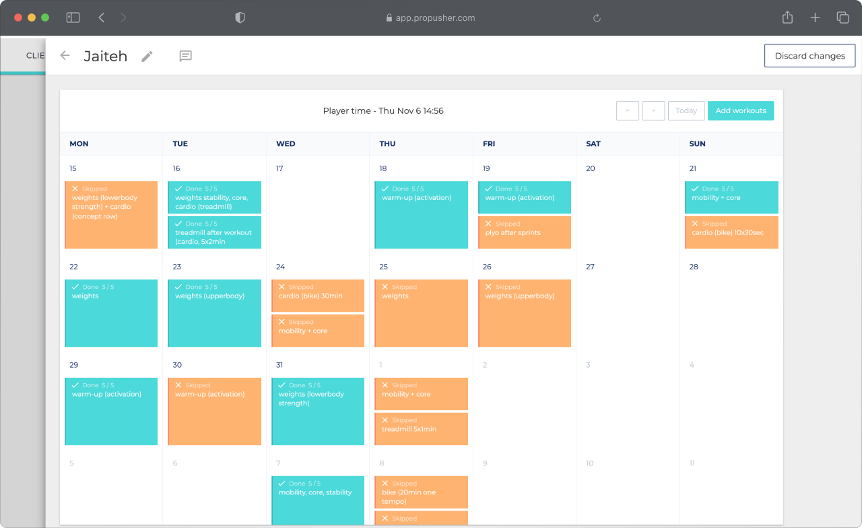Open a new browser tab with plus icon
The width and height of the screenshot is (862, 528).
tap(815, 18)
